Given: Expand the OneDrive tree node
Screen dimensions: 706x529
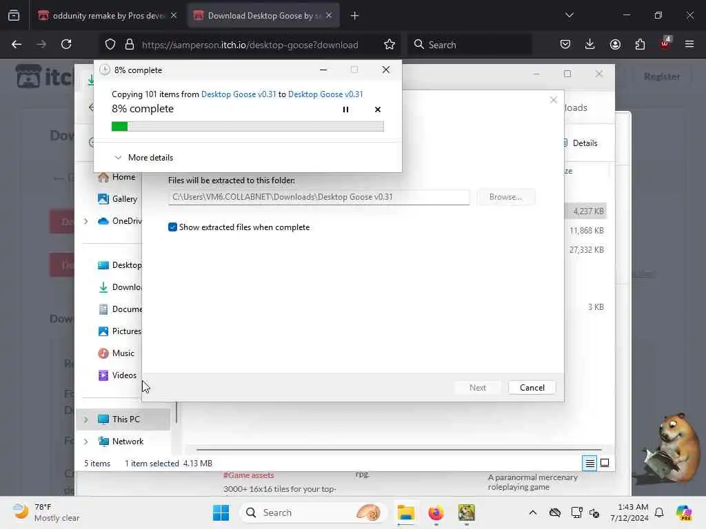Looking at the screenshot, I should click(85, 221).
